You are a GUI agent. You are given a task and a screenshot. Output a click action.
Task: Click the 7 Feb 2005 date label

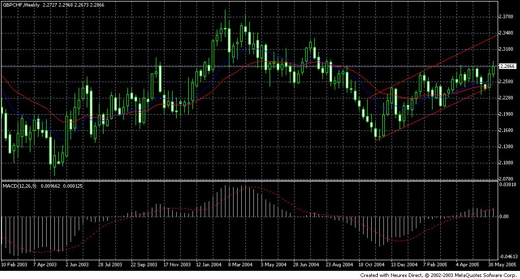pos(435,265)
